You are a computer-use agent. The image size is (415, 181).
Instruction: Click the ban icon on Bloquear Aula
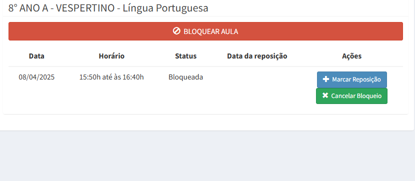(x=176, y=31)
